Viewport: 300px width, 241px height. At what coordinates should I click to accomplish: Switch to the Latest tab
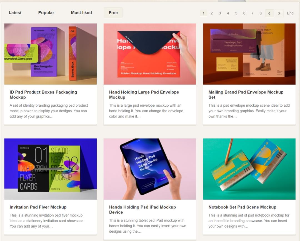(15, 12)
